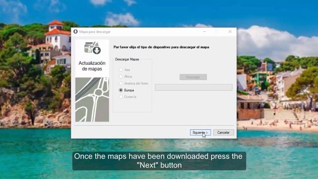Close the Mapa para descargar window
Viewport: 318px width, 179px height.
coord(230,31)
